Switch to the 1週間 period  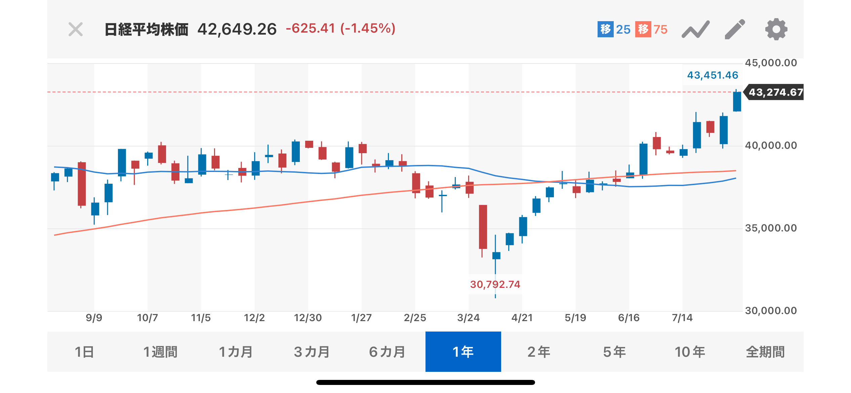(160, 352)
